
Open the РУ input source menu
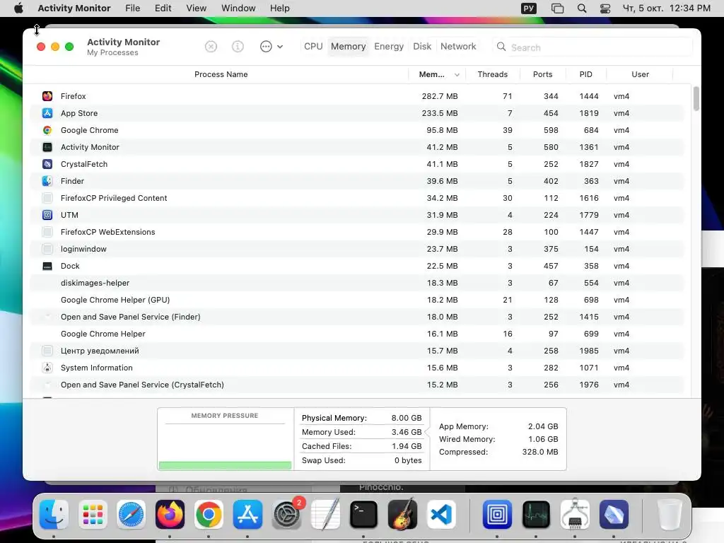click(529, 8)
